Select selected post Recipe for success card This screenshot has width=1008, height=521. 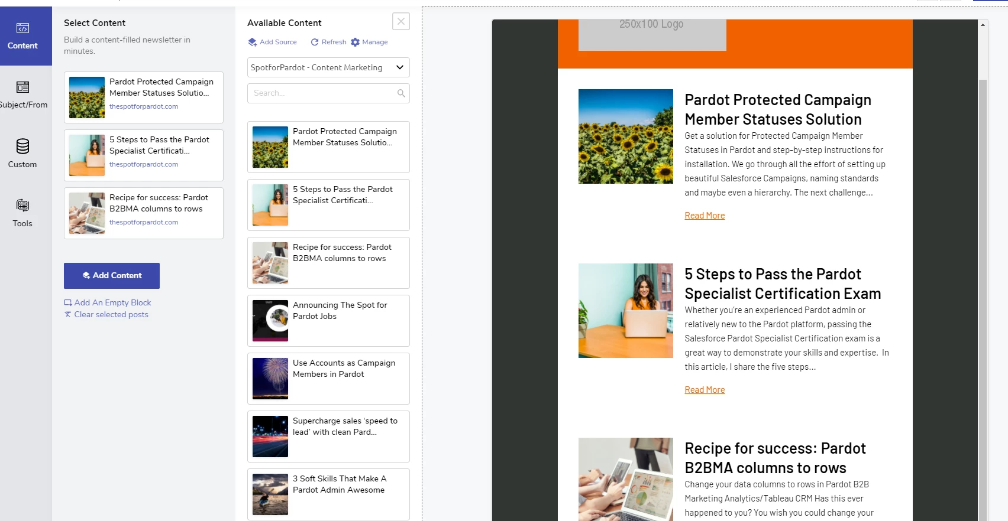144,213
